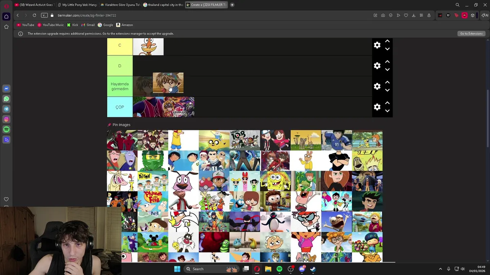Open Steam from the taskbar

(x=313, y=269)
